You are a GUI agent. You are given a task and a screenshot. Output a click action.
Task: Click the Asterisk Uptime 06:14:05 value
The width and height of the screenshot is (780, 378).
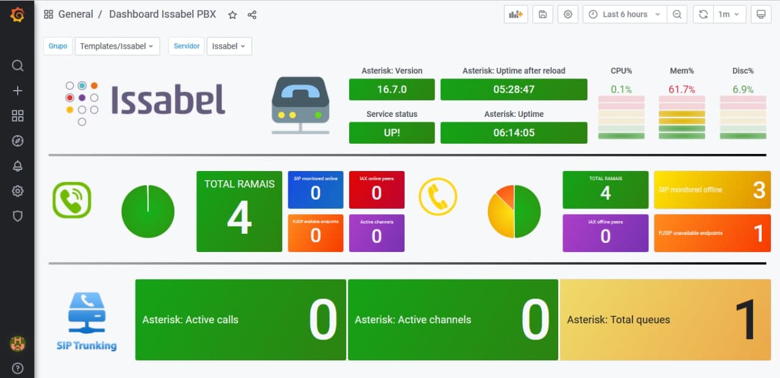point(514,133)
